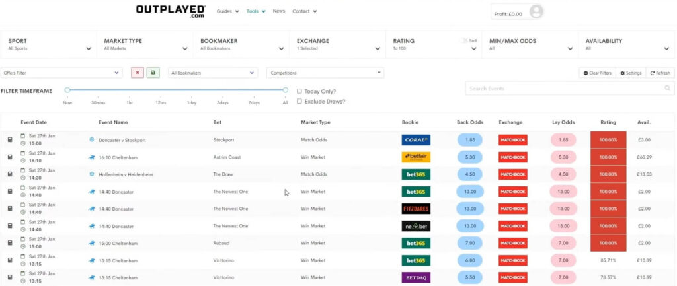677x286 pixels.
Task: Click 85.71% rating for Victtorino
Action: 608,260
